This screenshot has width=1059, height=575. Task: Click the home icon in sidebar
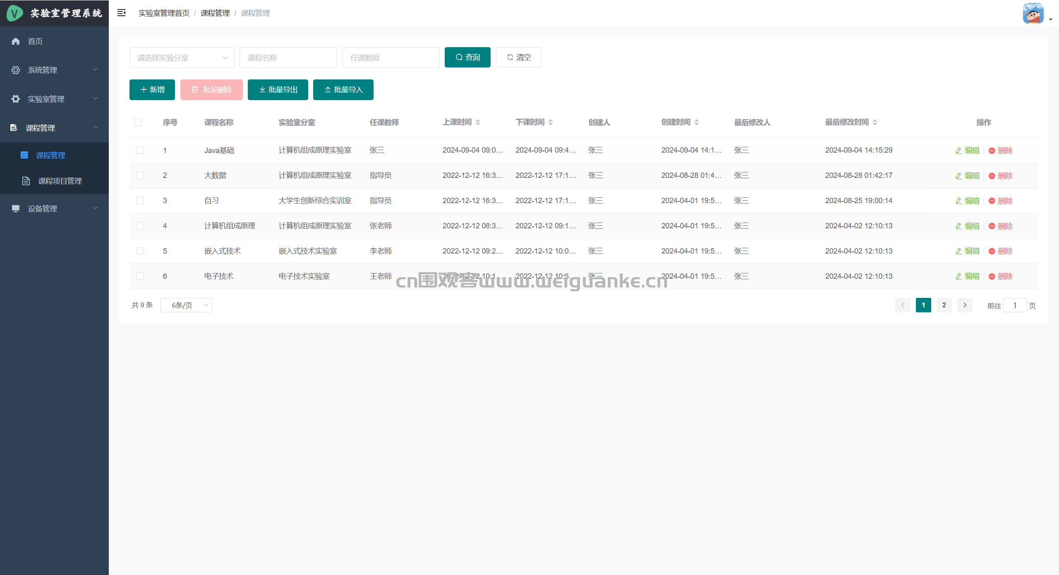click(16, 41)
